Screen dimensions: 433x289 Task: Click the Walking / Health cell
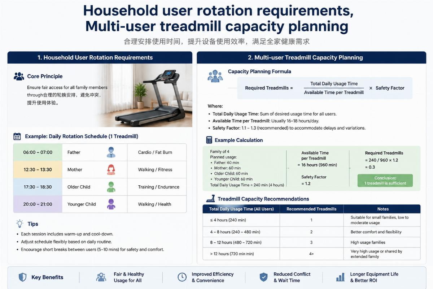tap(157, 204)
